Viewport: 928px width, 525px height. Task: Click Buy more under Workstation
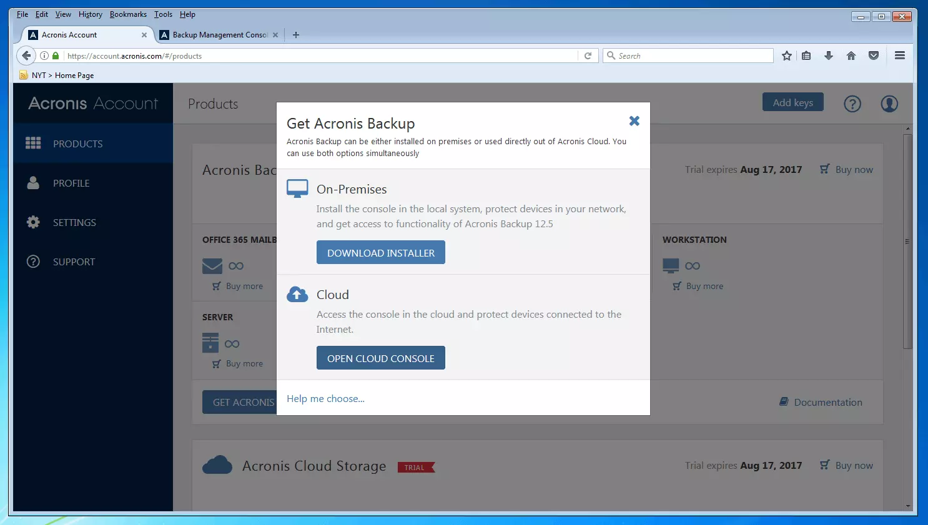click(x=698, y=286)
